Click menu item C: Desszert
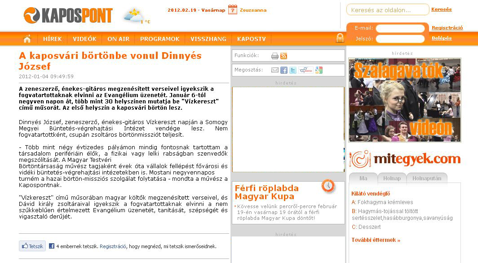This screenshot has height=263, width=478. point(366,227)
